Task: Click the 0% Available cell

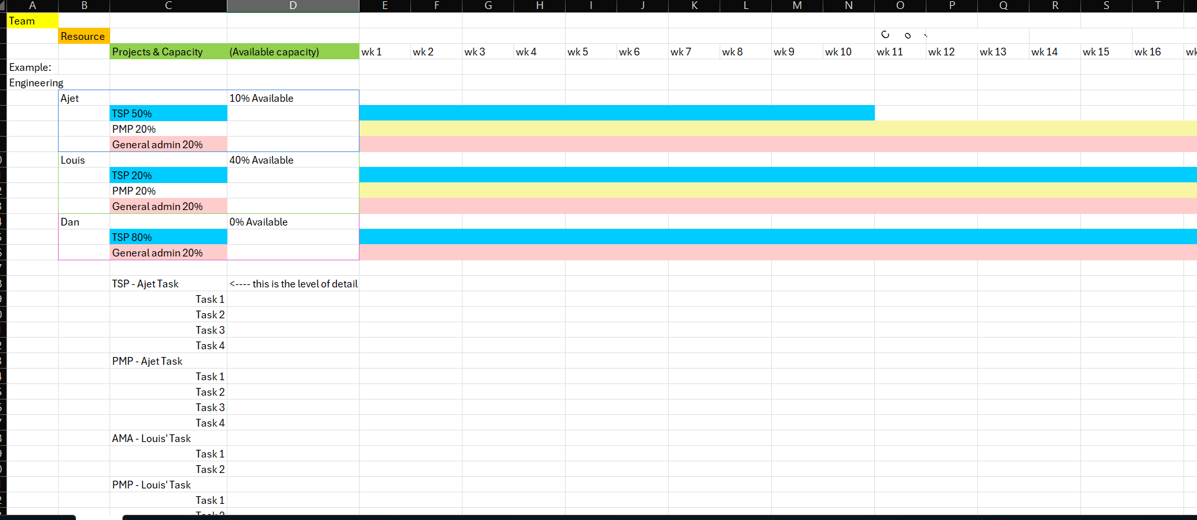Action: click(293, 222)
